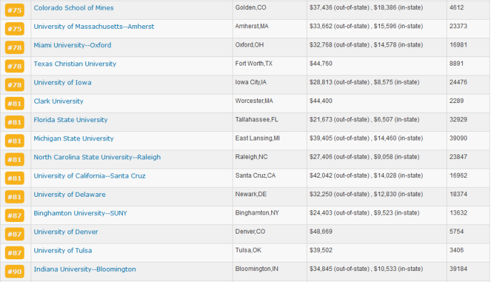Open the University of Iowa link

63,83
